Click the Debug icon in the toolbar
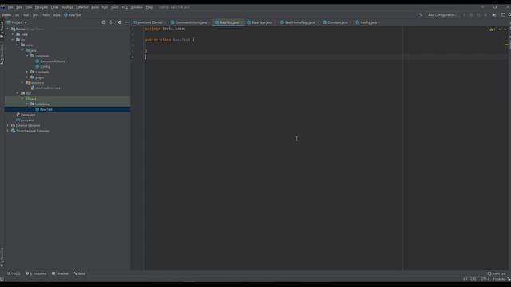511x287 pixels. [x=471, y=15]
